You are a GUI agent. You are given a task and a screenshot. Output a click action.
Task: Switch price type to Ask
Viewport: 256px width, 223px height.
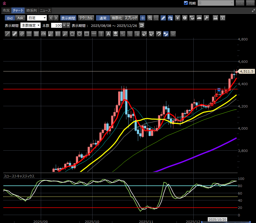[x=20, y=18]
